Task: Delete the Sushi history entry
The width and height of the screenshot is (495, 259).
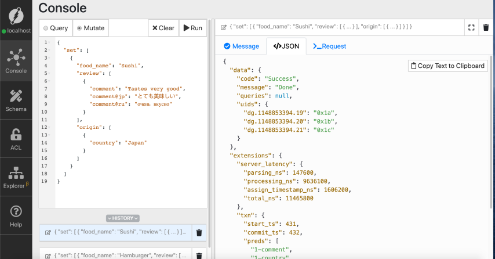Action: pos(199,232)
